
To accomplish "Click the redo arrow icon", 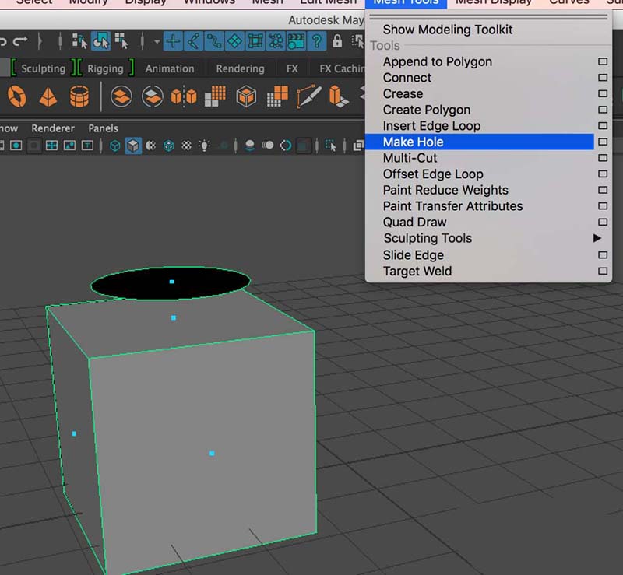I will point(20,41).
